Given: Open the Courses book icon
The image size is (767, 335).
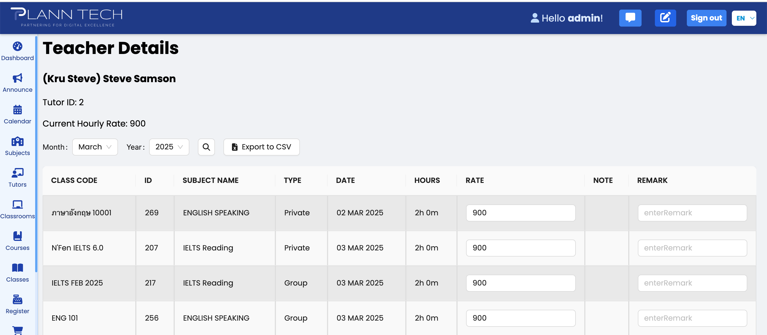Looking at the screenshot, I should click(x=17, y=236).
